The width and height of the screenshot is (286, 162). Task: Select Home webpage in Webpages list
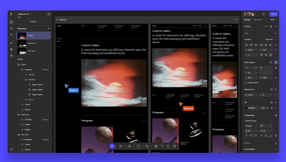click(x=34, y=36)
